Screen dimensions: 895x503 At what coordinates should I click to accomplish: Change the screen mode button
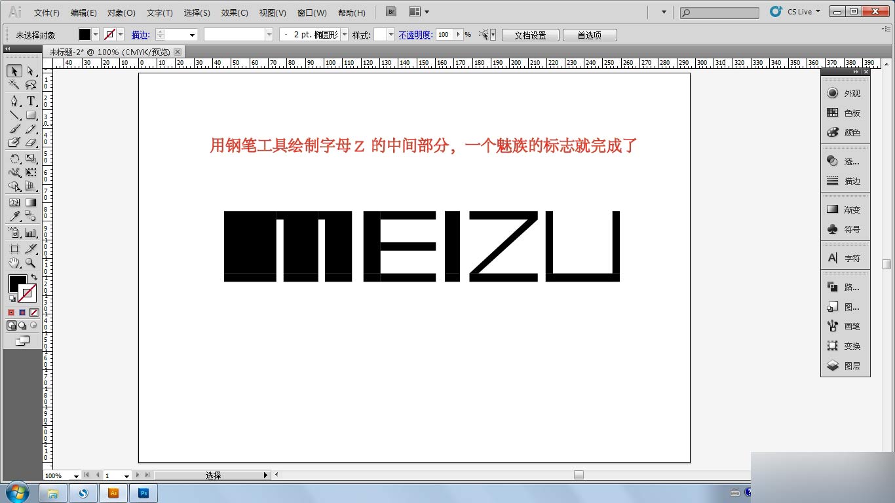(x=22, y=341)
